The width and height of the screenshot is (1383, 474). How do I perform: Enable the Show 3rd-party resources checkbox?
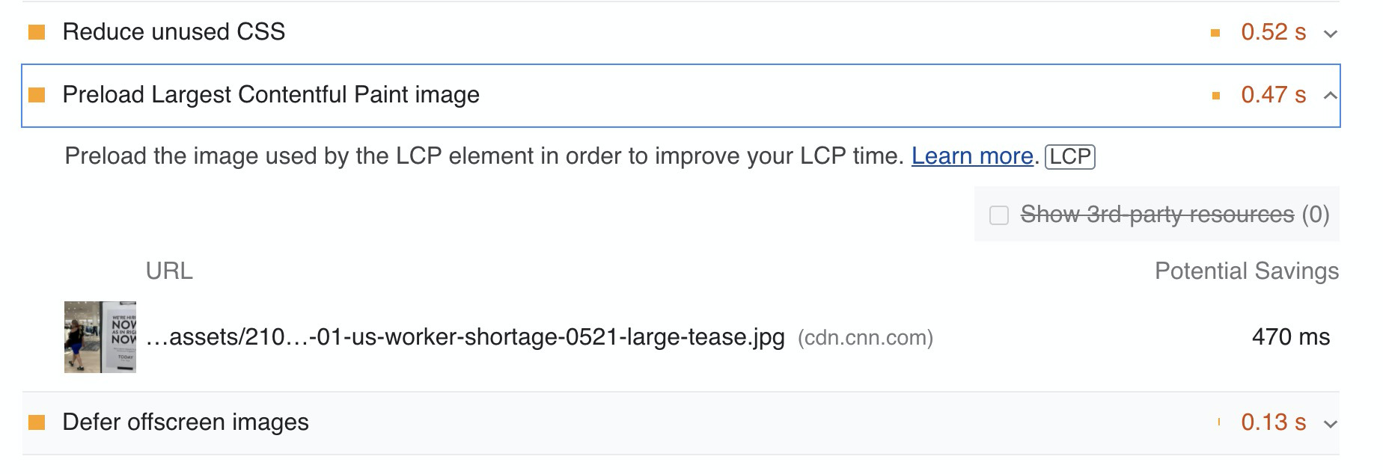[1000, 215]
